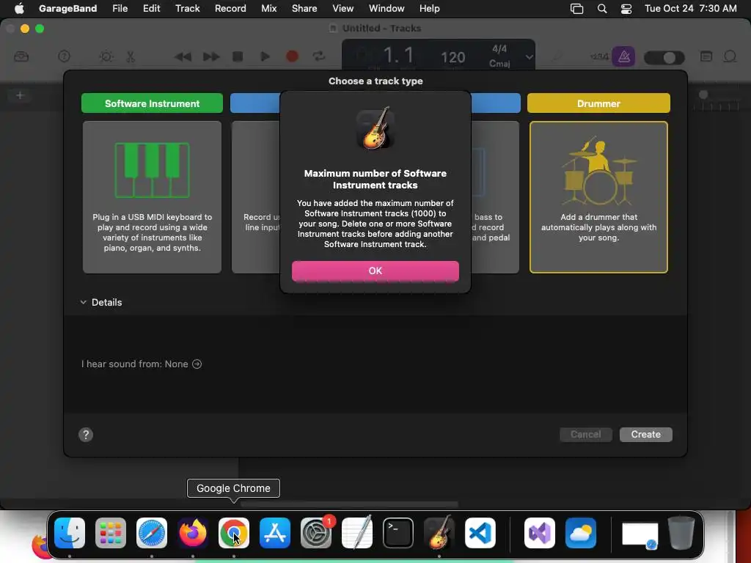Click the Cmaj key signature in LCD

pos(499,63)
